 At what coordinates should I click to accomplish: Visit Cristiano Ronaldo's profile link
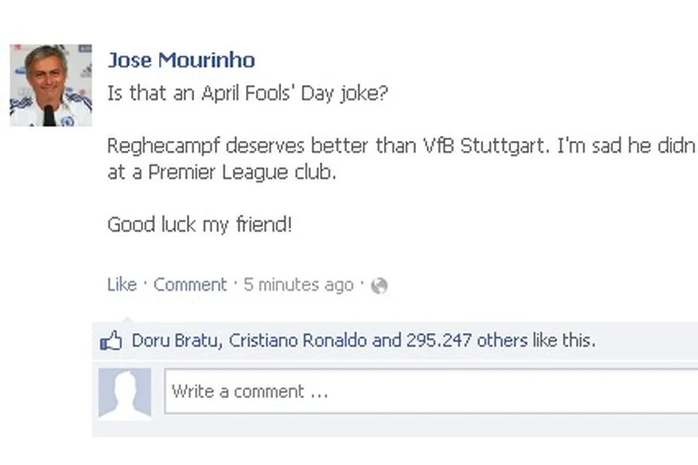pos(298,341)
